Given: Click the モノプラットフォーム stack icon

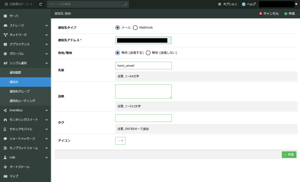Looking at the screenshot, I should pyautogui.click(x=5, y=148).
